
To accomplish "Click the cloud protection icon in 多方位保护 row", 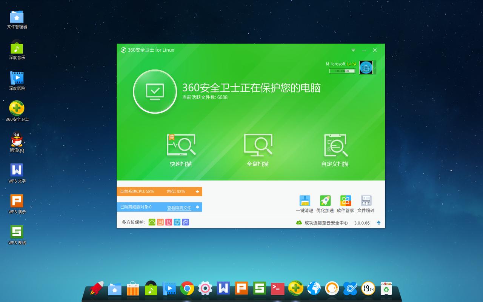I will tap(152, 222).
